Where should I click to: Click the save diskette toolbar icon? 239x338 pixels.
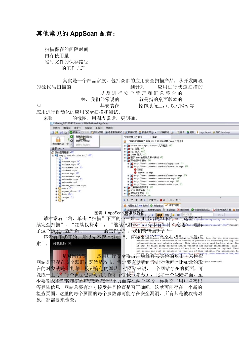[61, 132]
